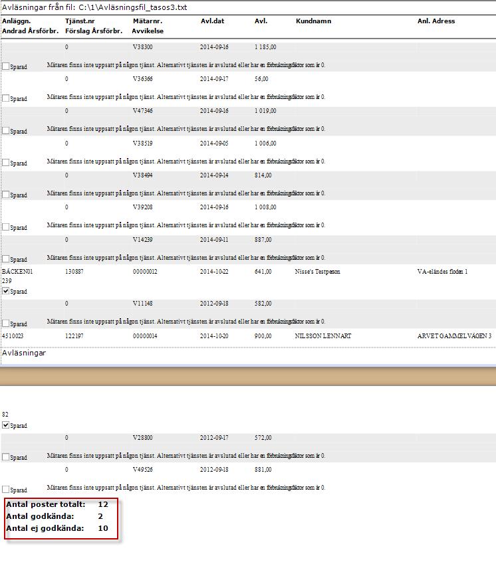Click the Andrad Årsförbr. header

tap(31, 31)
